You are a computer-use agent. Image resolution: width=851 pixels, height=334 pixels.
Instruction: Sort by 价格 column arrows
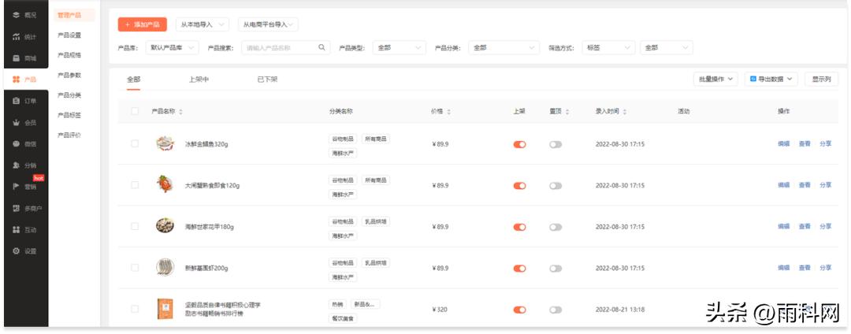(449, 112)
